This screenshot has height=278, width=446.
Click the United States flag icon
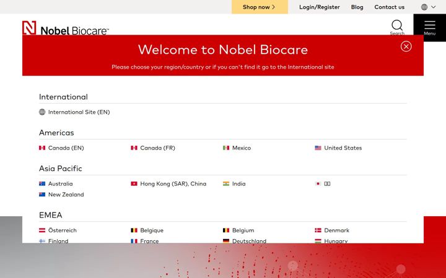coord(318,148)
